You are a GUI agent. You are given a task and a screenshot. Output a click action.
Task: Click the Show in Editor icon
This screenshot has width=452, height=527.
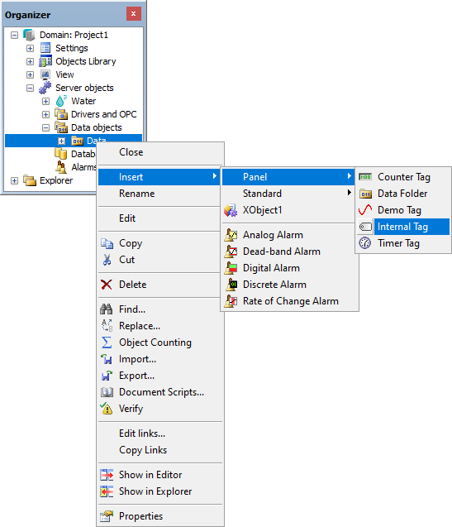107,475
